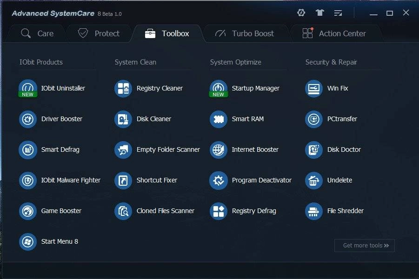Click the Startup Manager text label
The image size is (419, 279).
255,88
